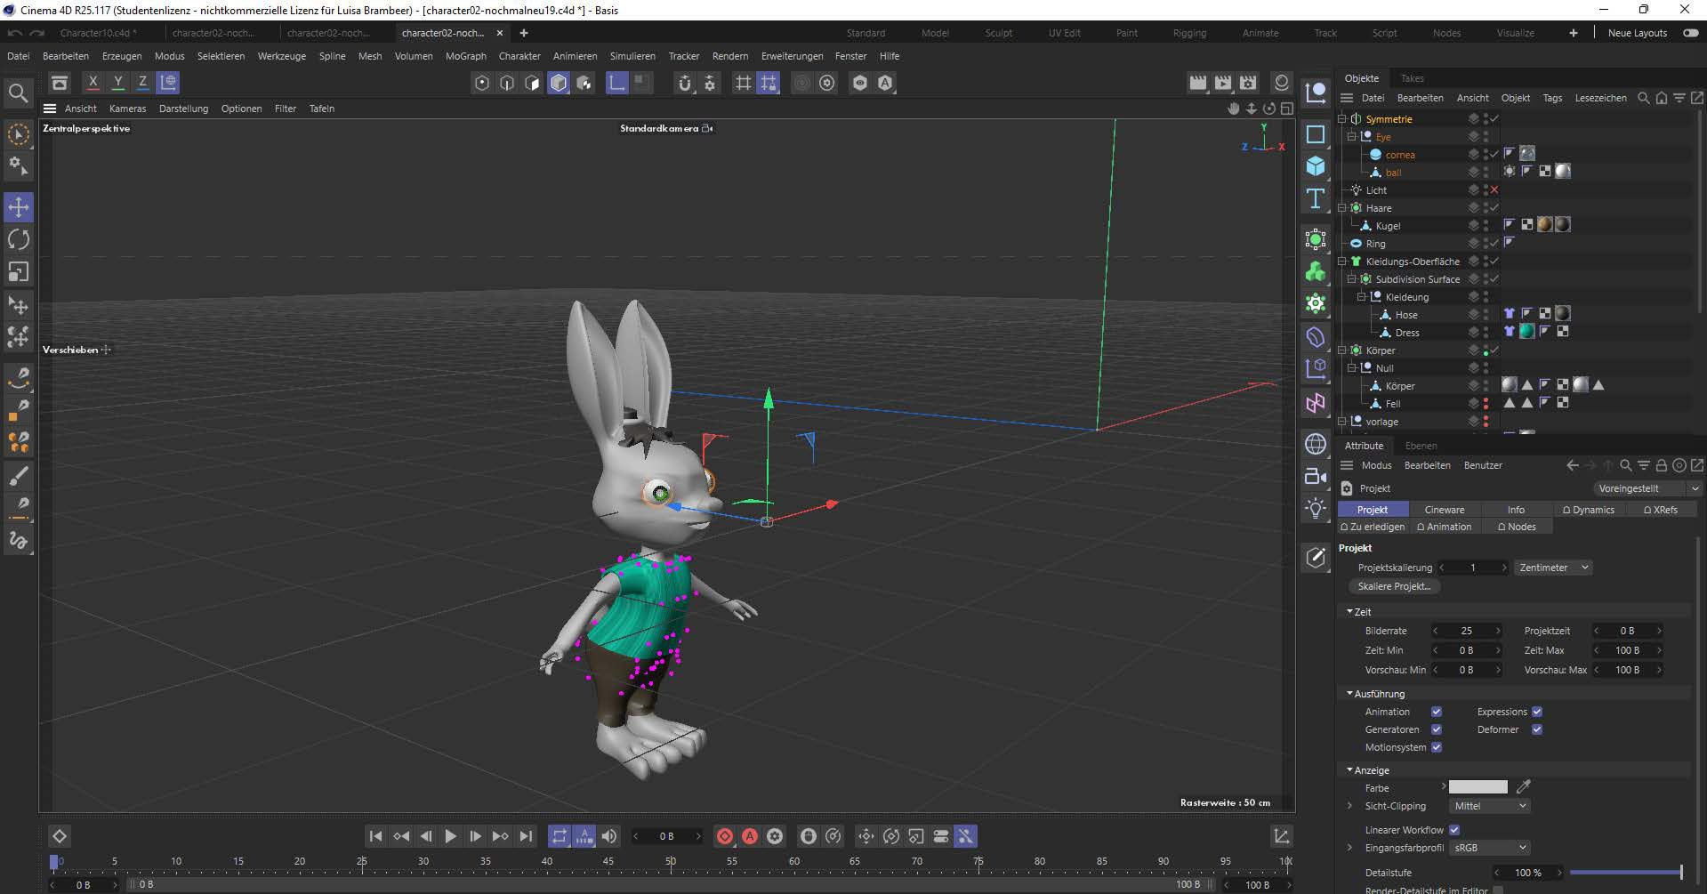Click the Bilderrate value field
Screen dimensions: 1707x894
(x=1466, y=631)
